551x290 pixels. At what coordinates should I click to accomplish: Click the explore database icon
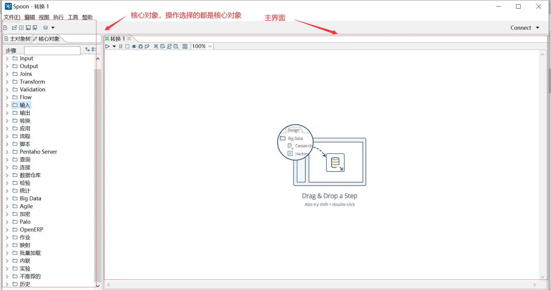point(176,46)
